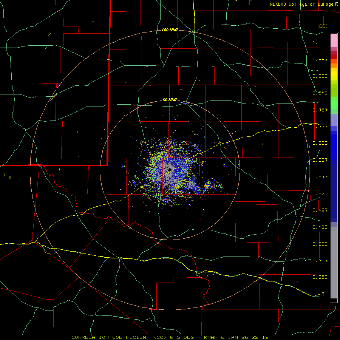Viewport: 340px width, 340px height.
Task: Select the 1.000 value on the color scale
Action: pos(320,42)
